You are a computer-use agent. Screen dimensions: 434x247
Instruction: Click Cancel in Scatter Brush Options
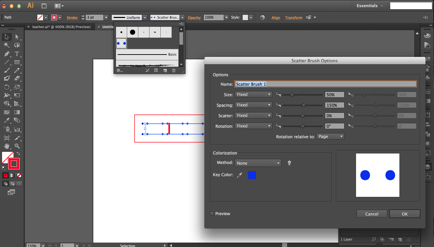pos(372,214)
